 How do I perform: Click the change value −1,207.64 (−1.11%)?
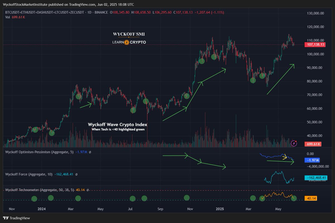[210, 13]
